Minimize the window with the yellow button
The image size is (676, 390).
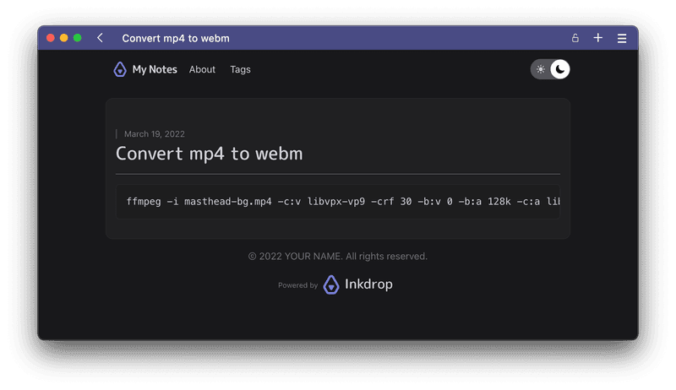coord(64,38)
